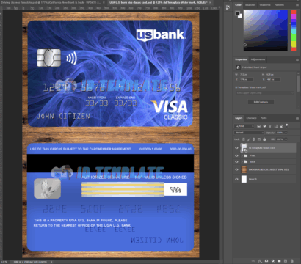Toggle lock all padlock icon
The height and width of the screenshot is (264, 301).
point(264,139)
